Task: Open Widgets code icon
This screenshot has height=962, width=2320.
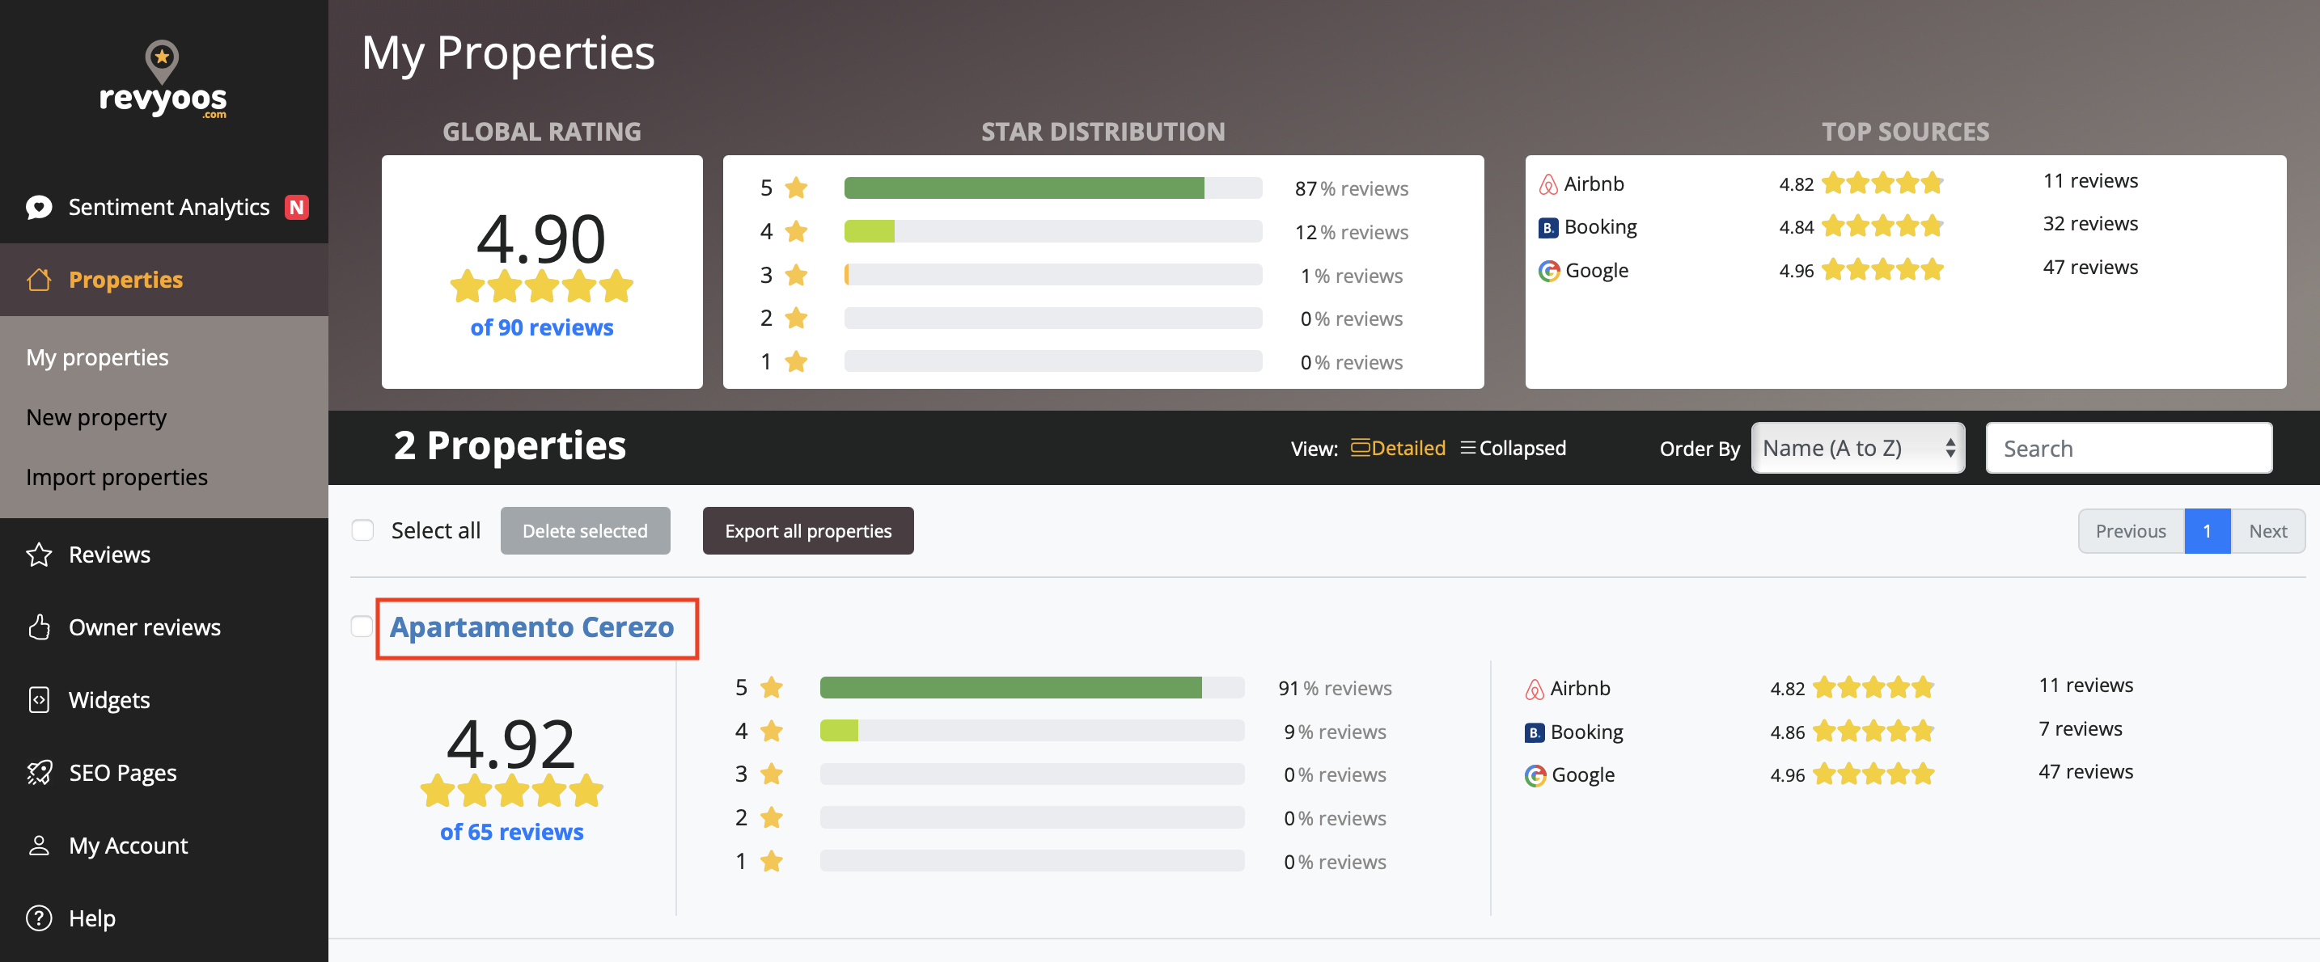Action: tap(39, 700)
